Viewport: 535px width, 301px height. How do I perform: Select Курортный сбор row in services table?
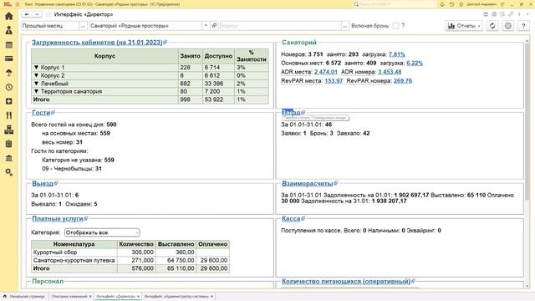coord(130,253)
